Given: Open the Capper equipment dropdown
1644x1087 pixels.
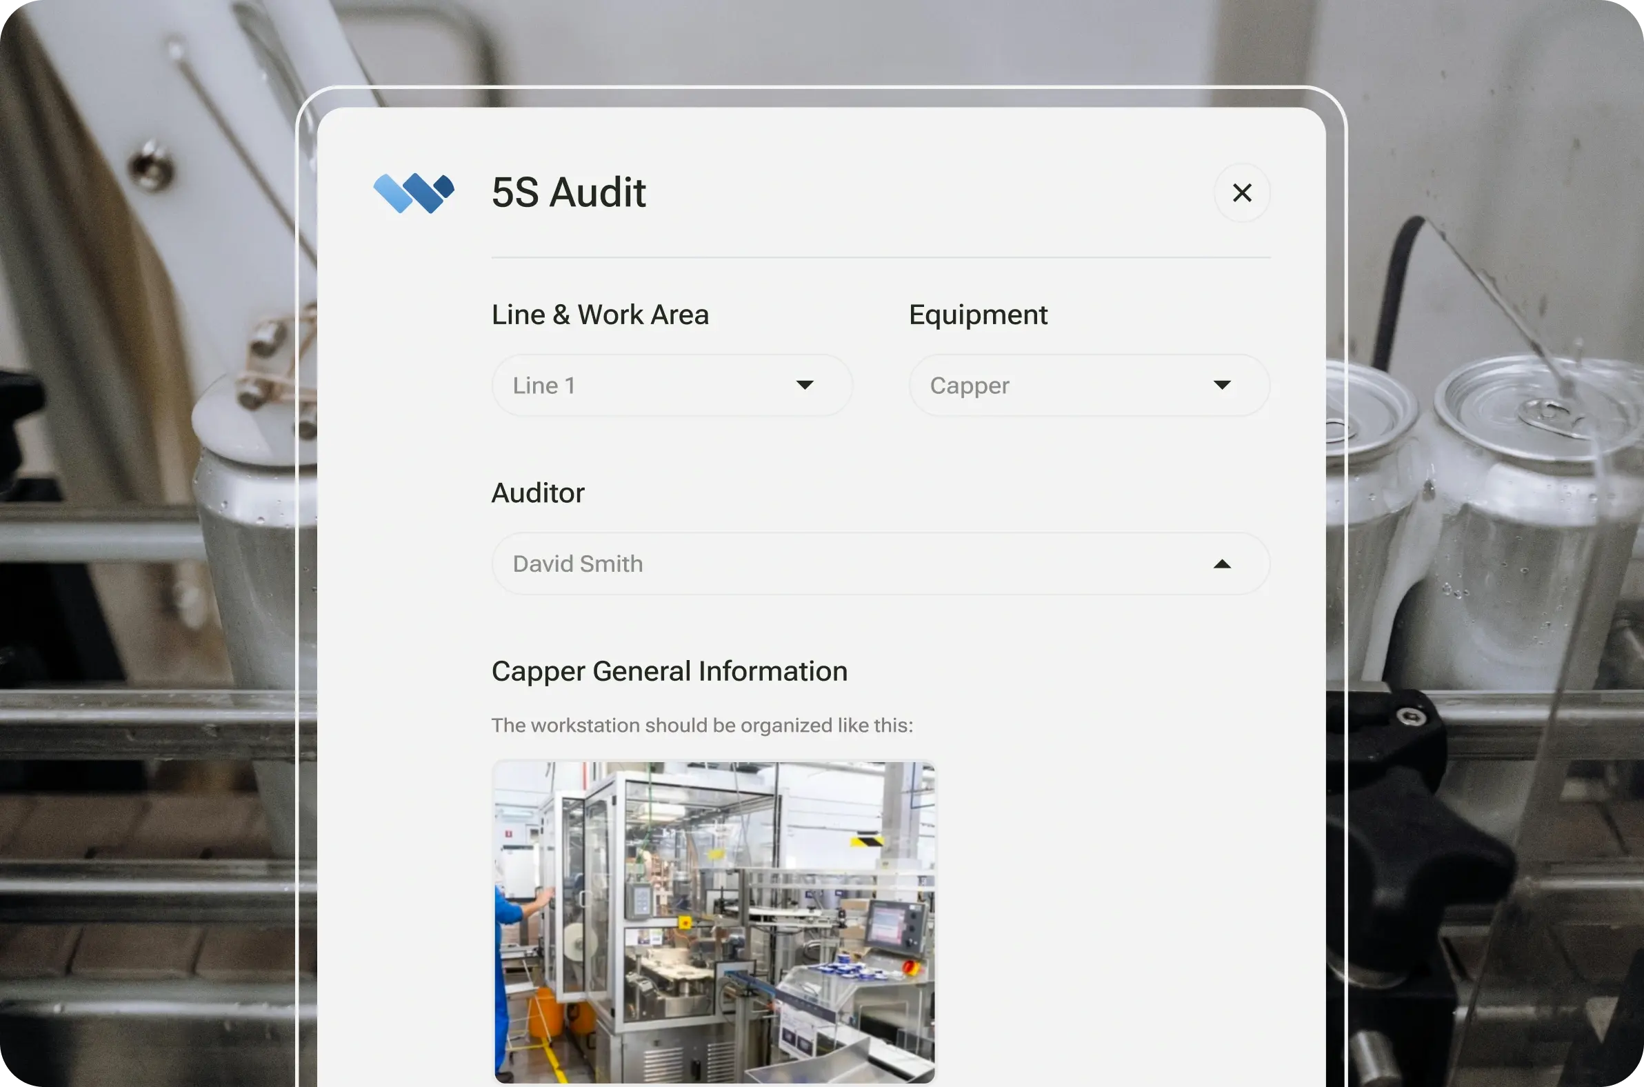Looking at the screenshot, I should [x=1089, y=386].
